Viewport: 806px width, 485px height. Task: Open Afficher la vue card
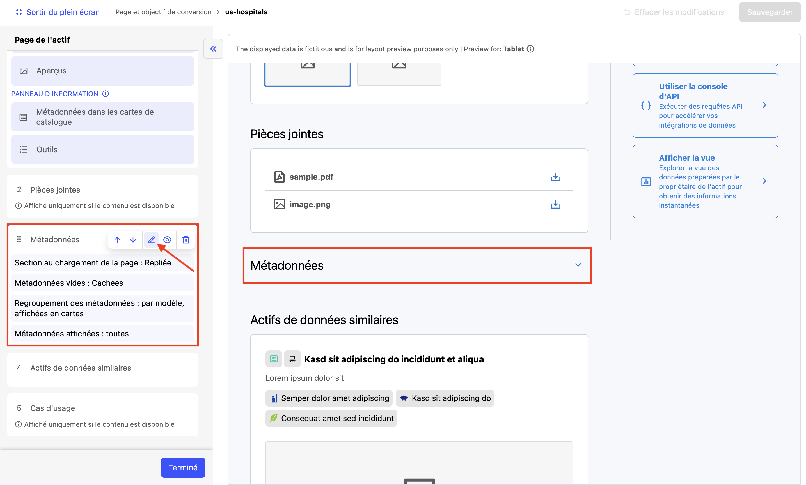point(705,181)
